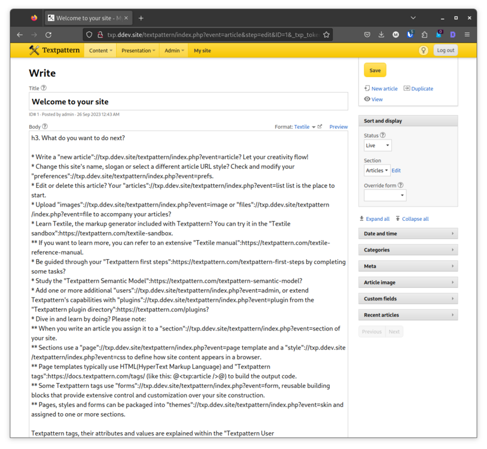
Task: Expand the Custom fields panel
Action: click(x=408, y=298)
